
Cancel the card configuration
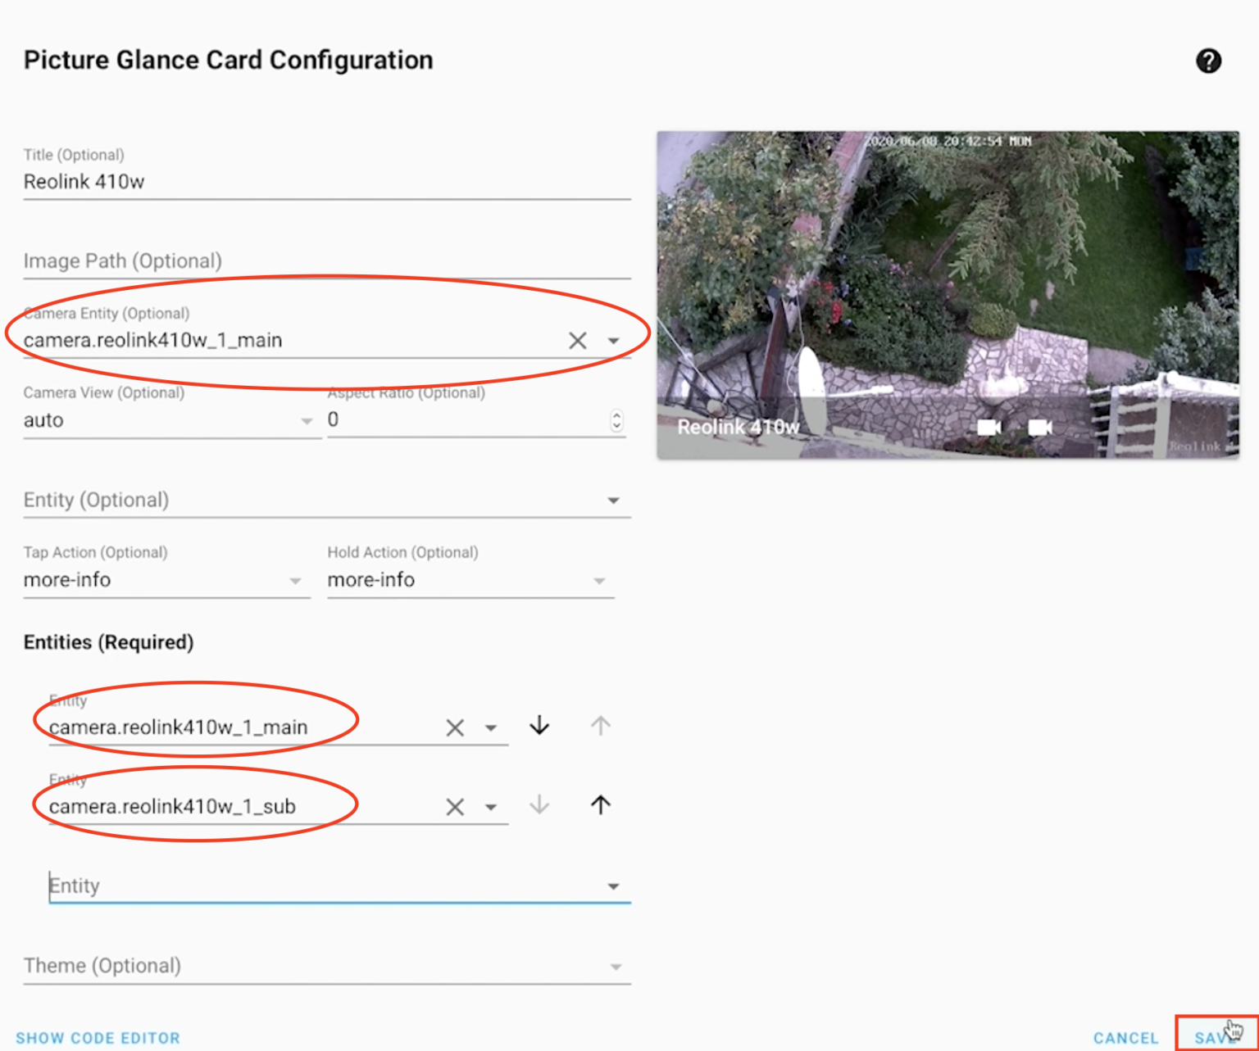1125,1036
